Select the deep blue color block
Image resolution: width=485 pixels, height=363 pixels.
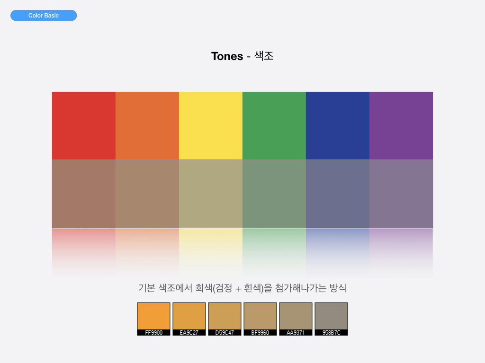point(337,125)
